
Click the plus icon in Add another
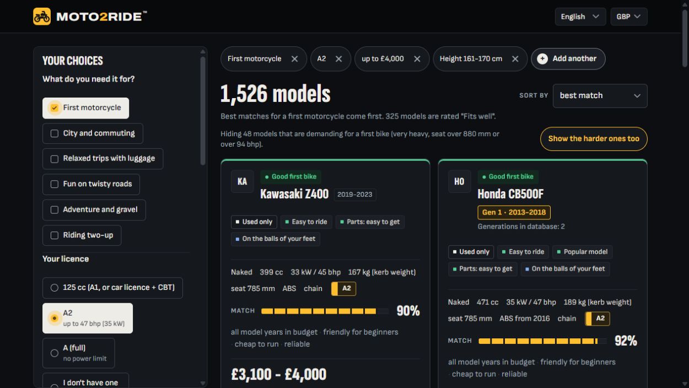(x=542, y=59)
